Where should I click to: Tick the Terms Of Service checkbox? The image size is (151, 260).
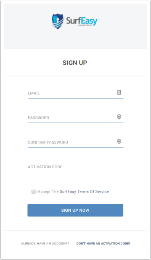pos(33,192)
